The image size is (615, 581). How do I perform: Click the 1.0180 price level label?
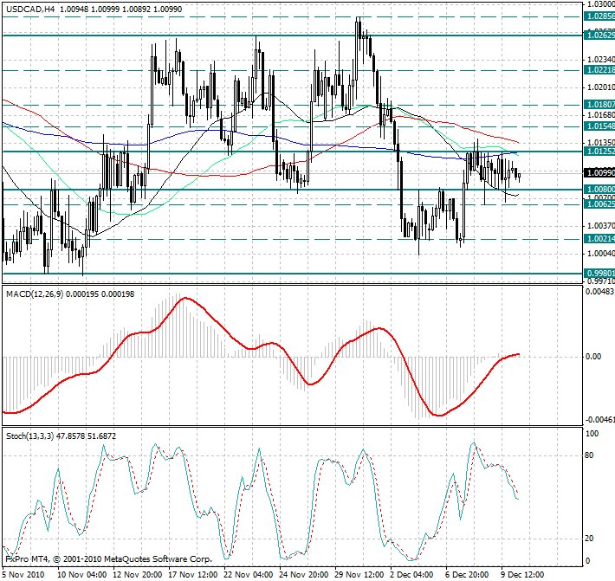[599, 104]
